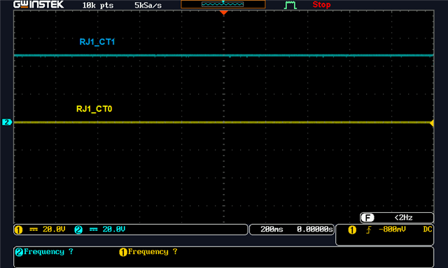Click the channel 2 cyan number badge
This screenshot has width=448, height=268.
(78, 230)
